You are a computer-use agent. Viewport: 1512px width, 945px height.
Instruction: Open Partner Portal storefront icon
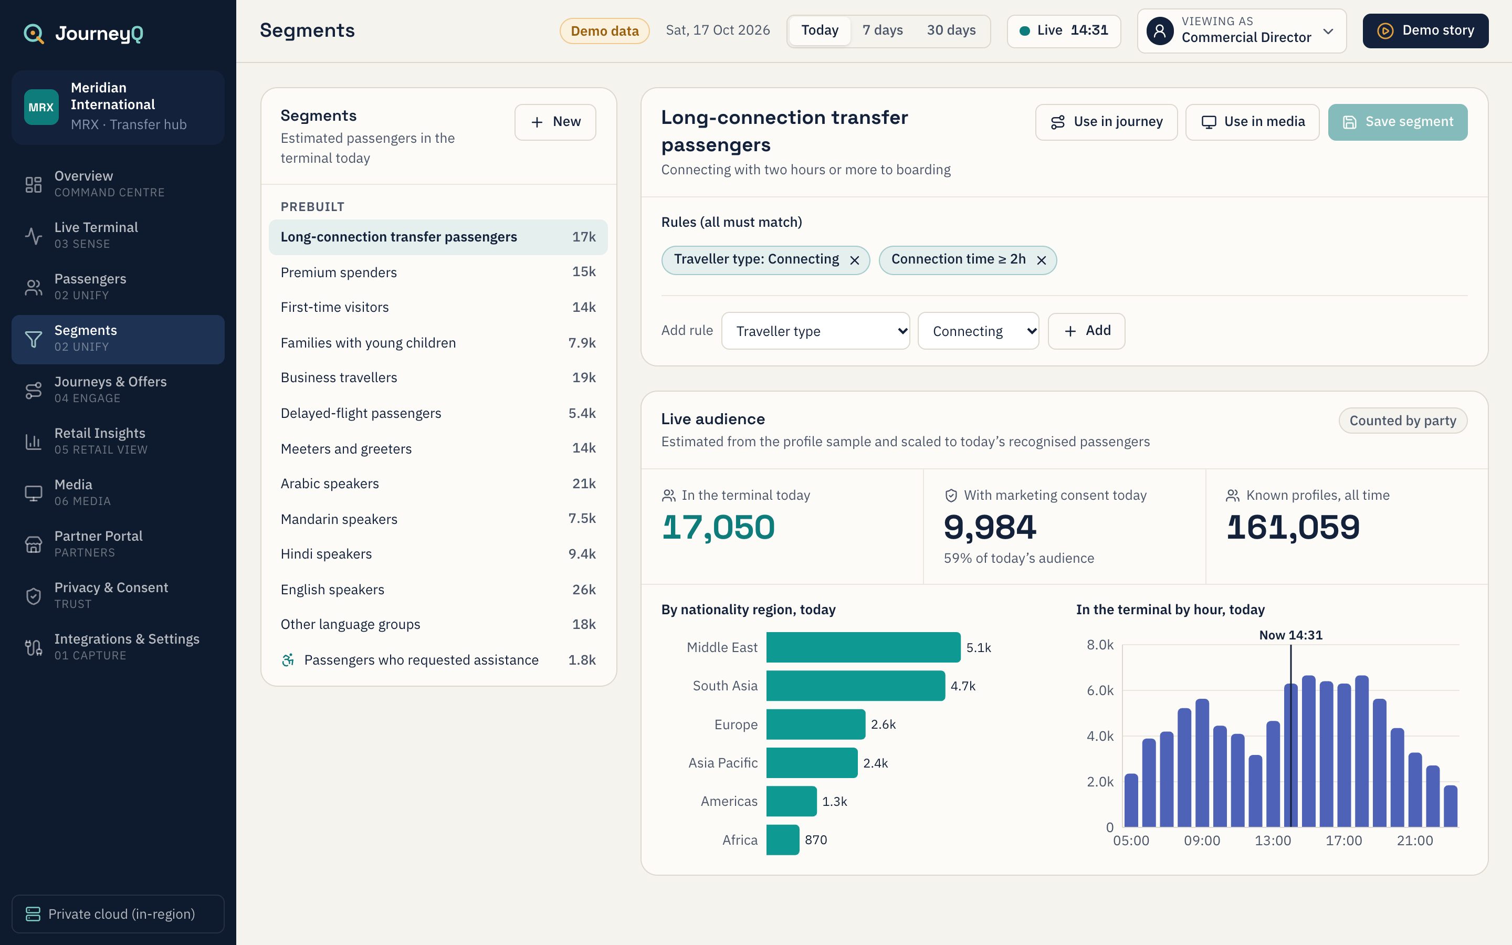pyautogui.click(x=33, y=545)
